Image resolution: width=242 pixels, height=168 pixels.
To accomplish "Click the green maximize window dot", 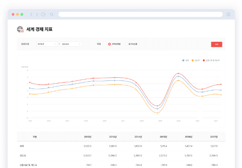I will [x=22, y=14].
